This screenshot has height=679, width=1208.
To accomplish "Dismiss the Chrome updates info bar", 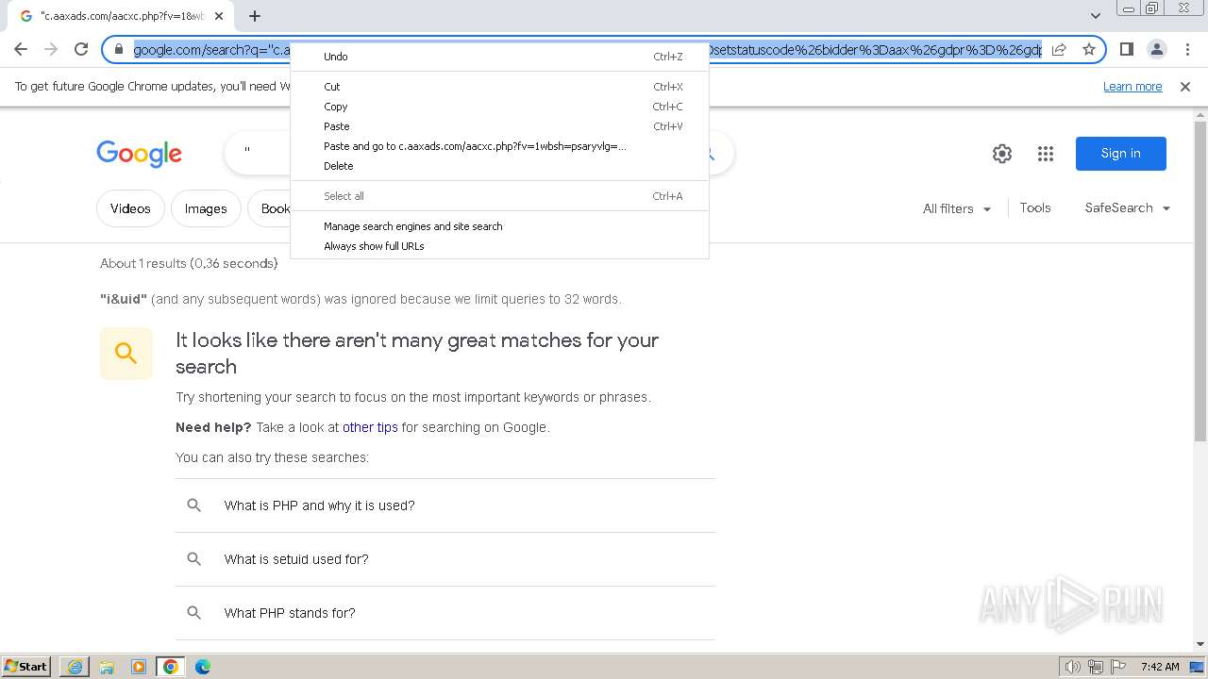I will (x=1185, y=87).
